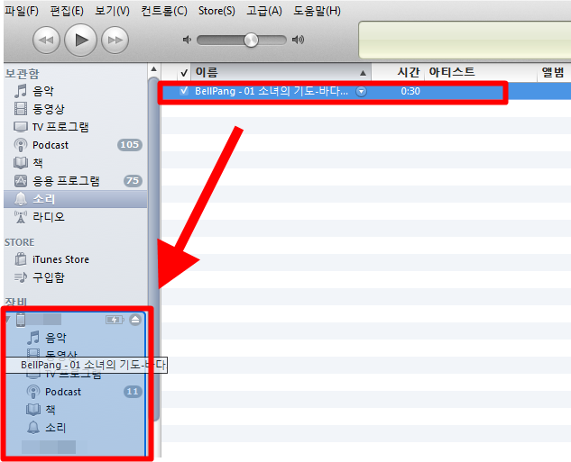Select 책 in the library sidebar

pos(76,163)
